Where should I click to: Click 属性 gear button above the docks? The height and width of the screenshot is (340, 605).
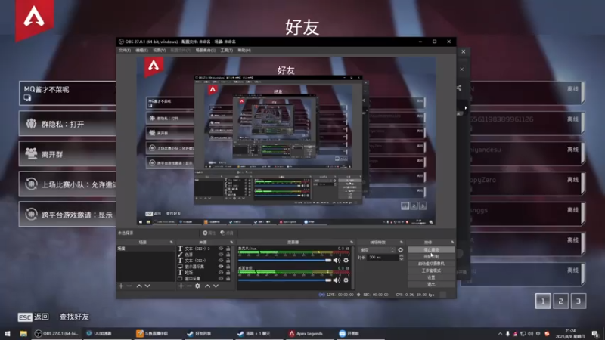point(209,233)
